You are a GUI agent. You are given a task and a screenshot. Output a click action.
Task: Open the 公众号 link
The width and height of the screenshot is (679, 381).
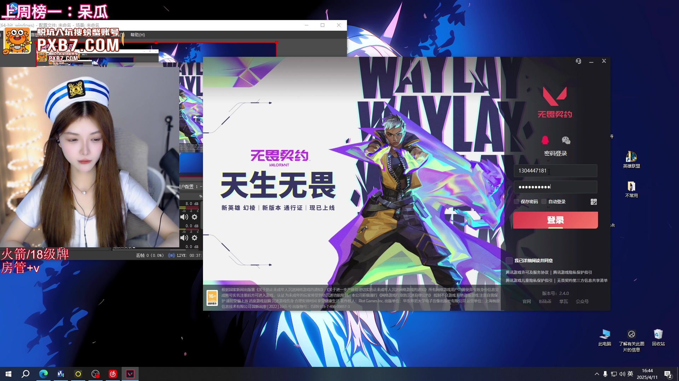click(582, 302)
